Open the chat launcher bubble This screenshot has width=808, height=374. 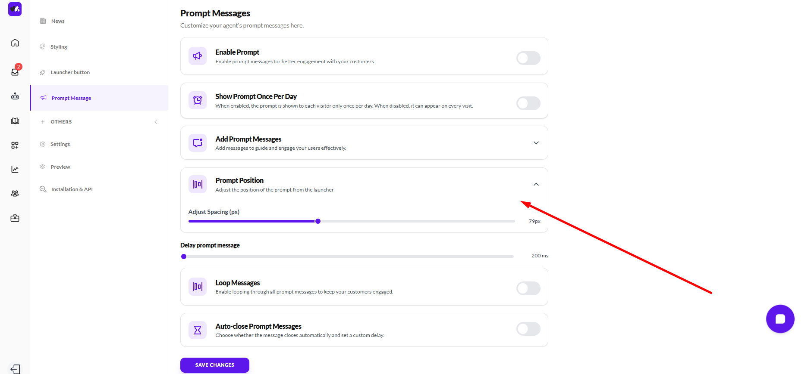(780, 319)
